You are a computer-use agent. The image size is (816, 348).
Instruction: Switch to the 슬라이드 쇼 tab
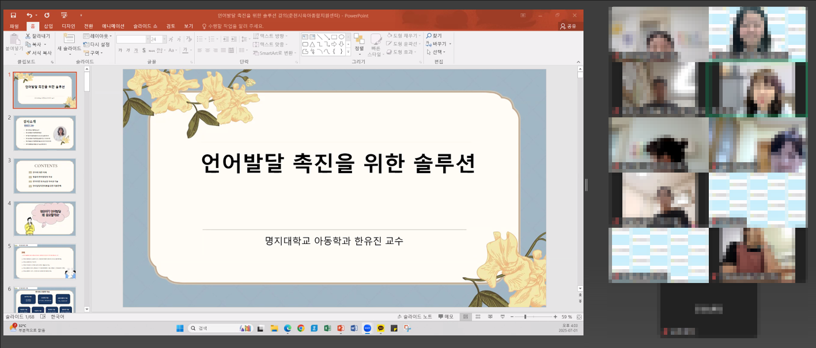(145, 26)
